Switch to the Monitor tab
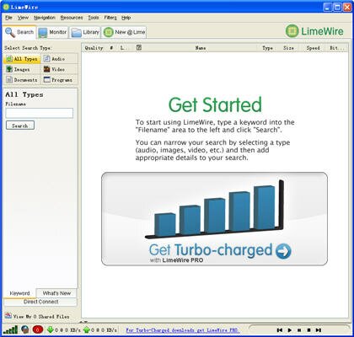This screenshot has height=337, width=354. tap(53, 32)
